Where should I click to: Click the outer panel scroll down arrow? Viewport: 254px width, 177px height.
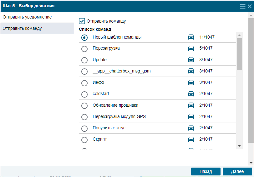[x=251, y=163]
